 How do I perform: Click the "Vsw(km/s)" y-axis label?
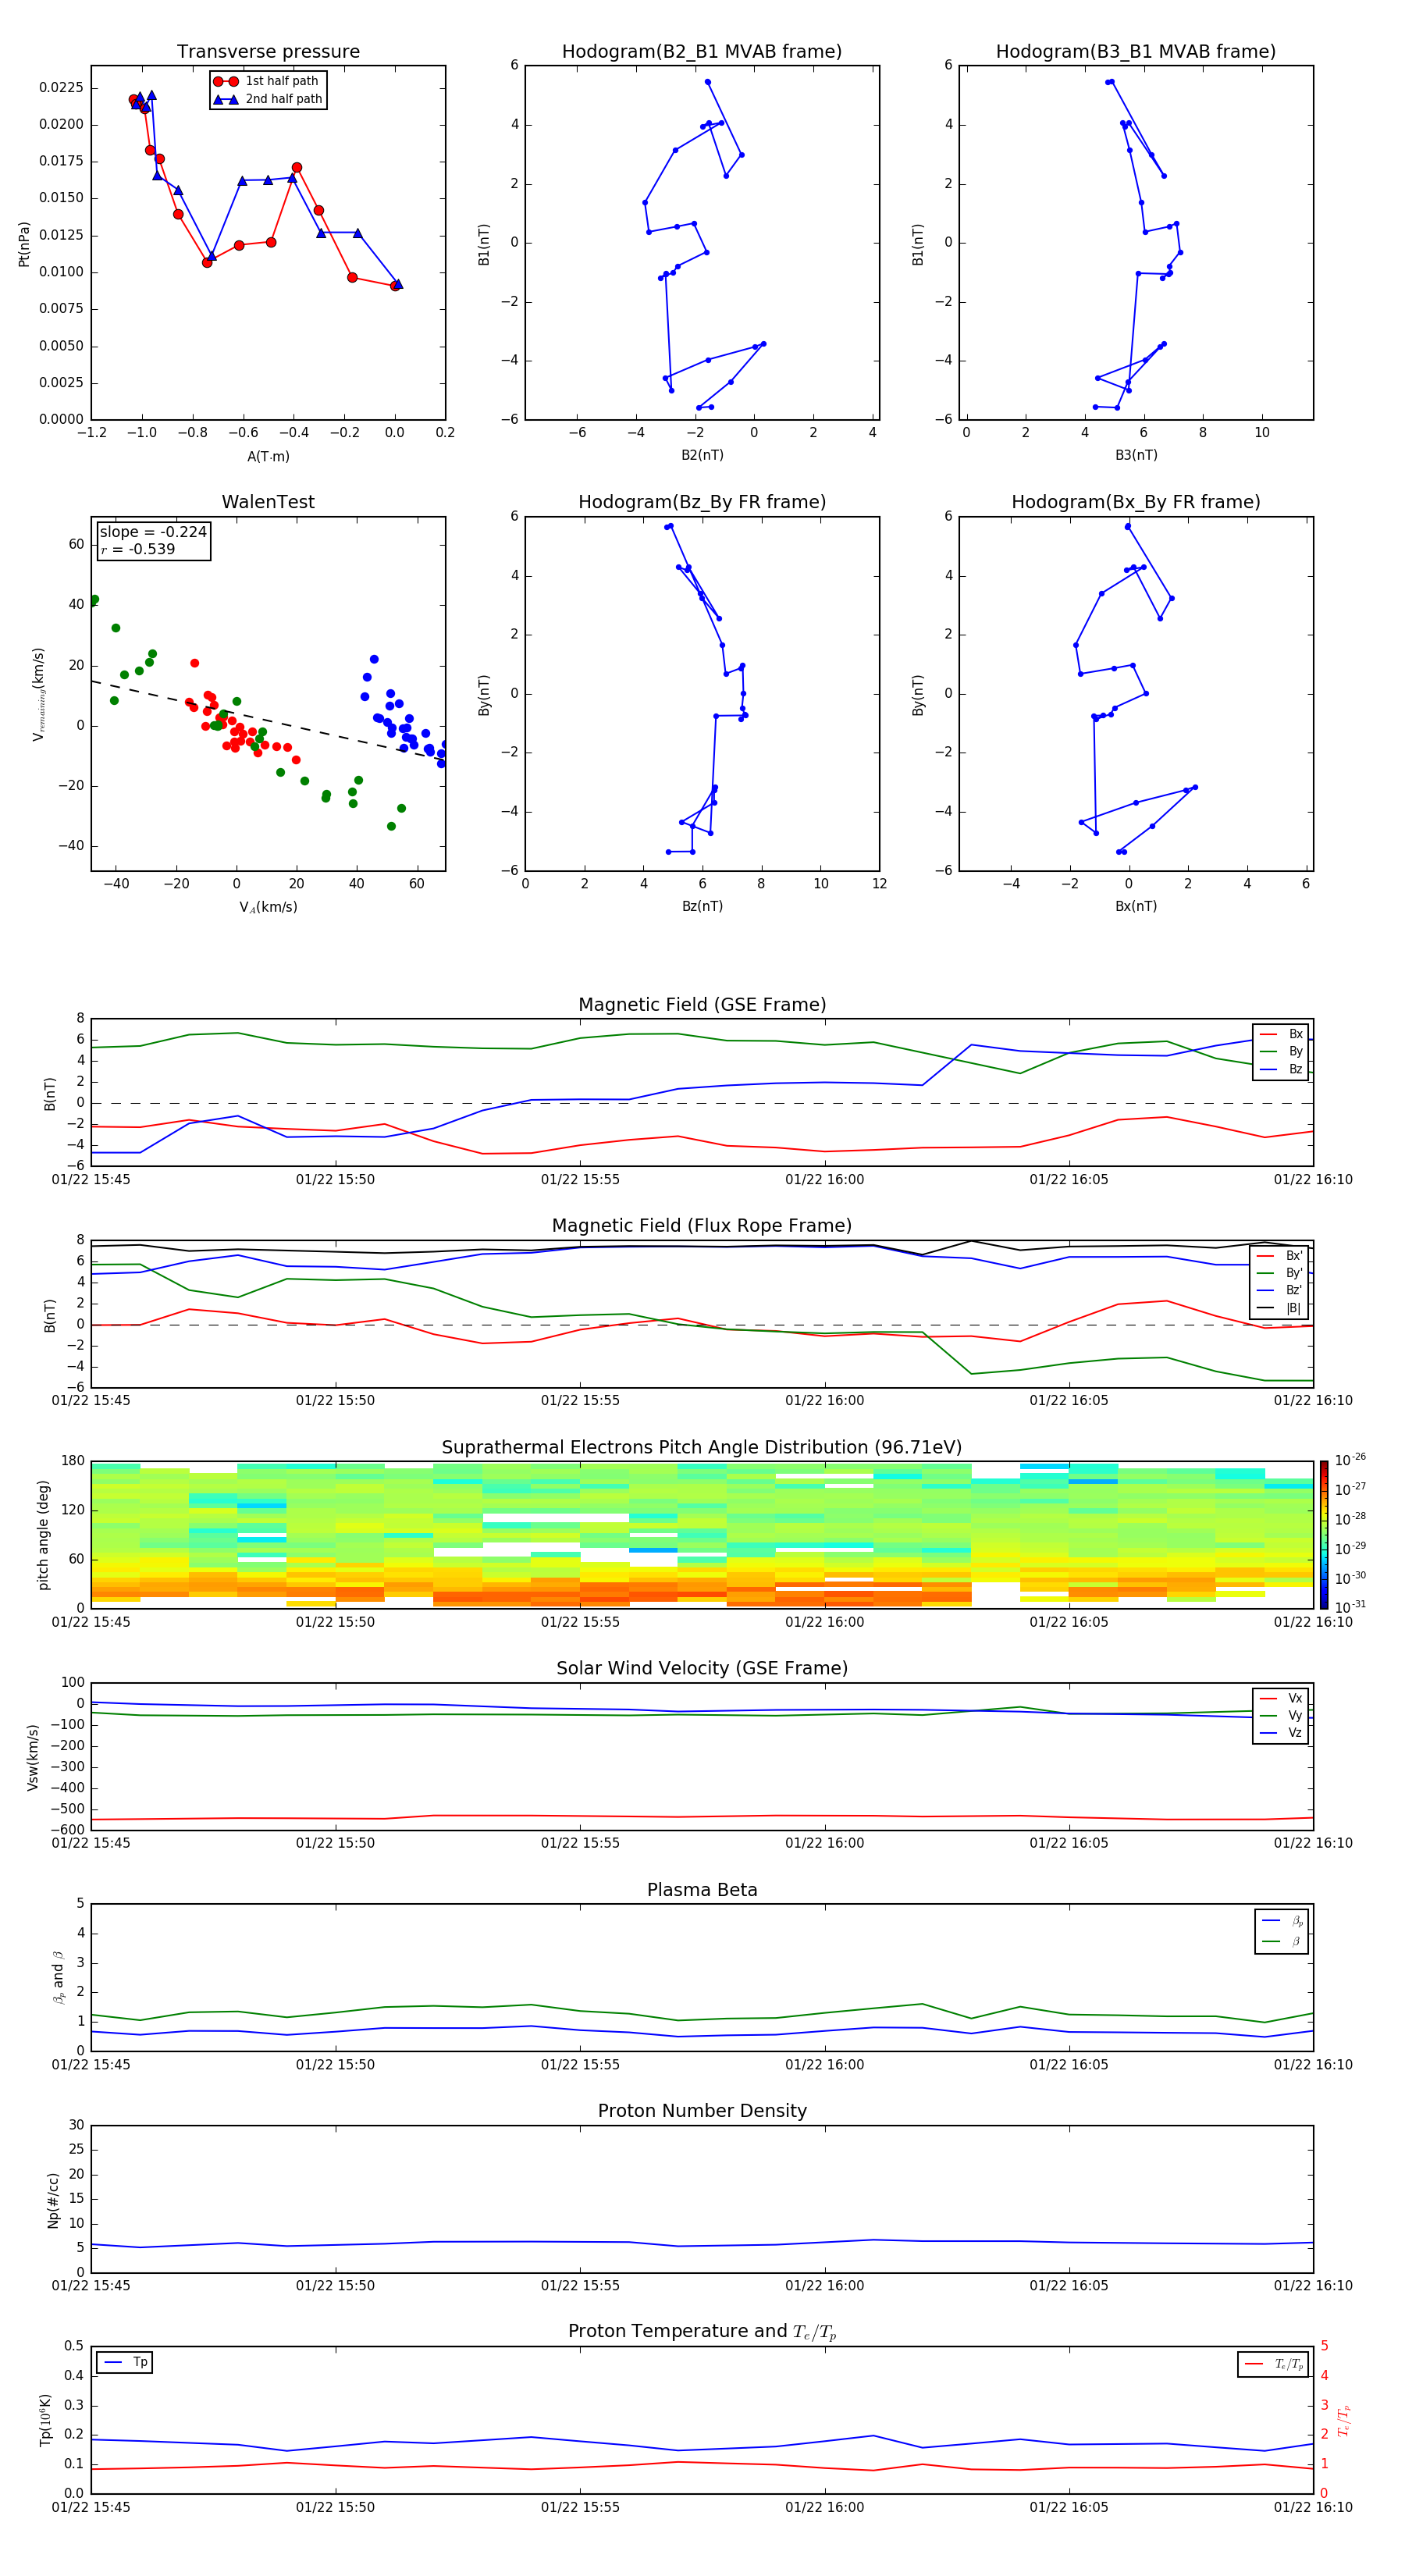point(33,1757)
